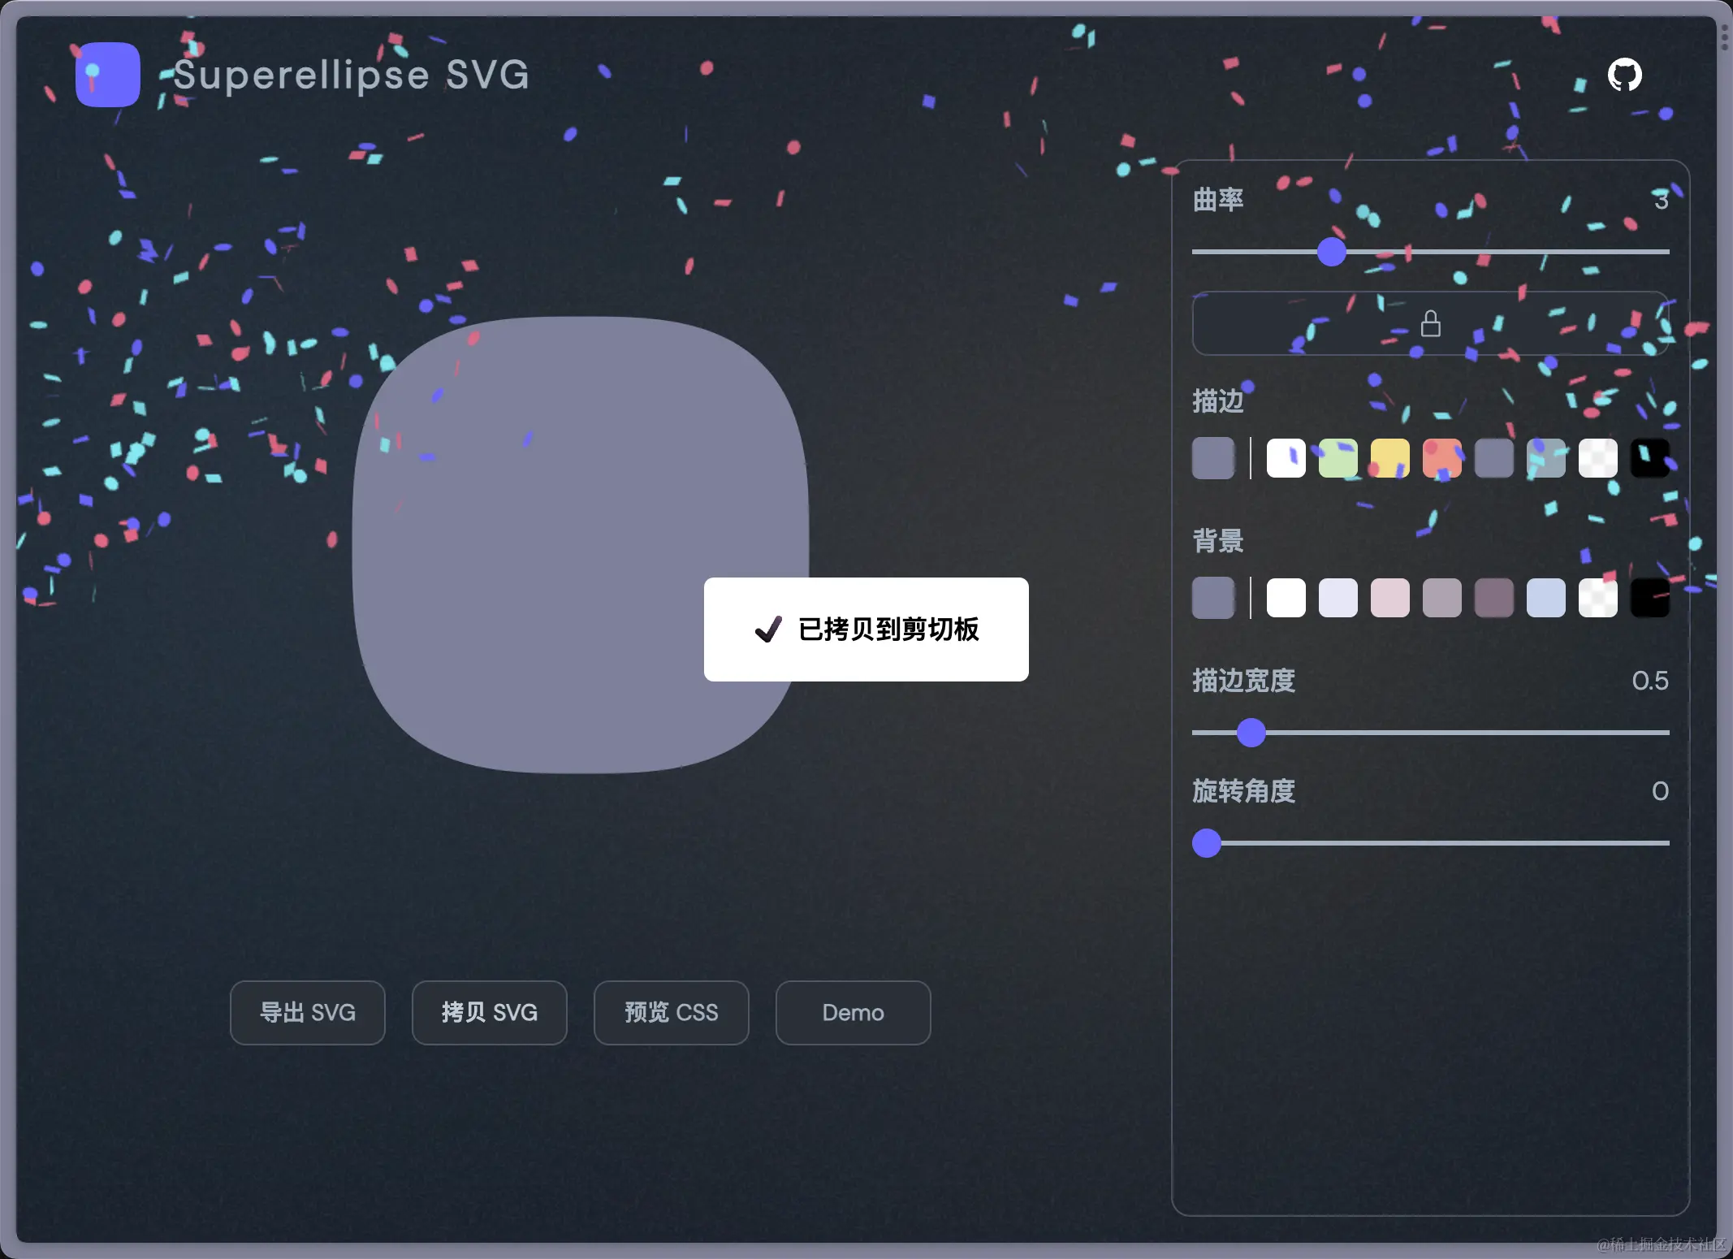The width and height of the screenshot is (1733, 1259).
Task: Pick light blue background color swatch
Action: [x=1545, y=598]
